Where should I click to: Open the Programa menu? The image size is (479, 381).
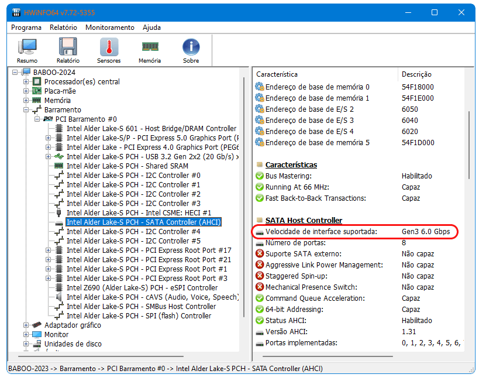pos(26,28)
